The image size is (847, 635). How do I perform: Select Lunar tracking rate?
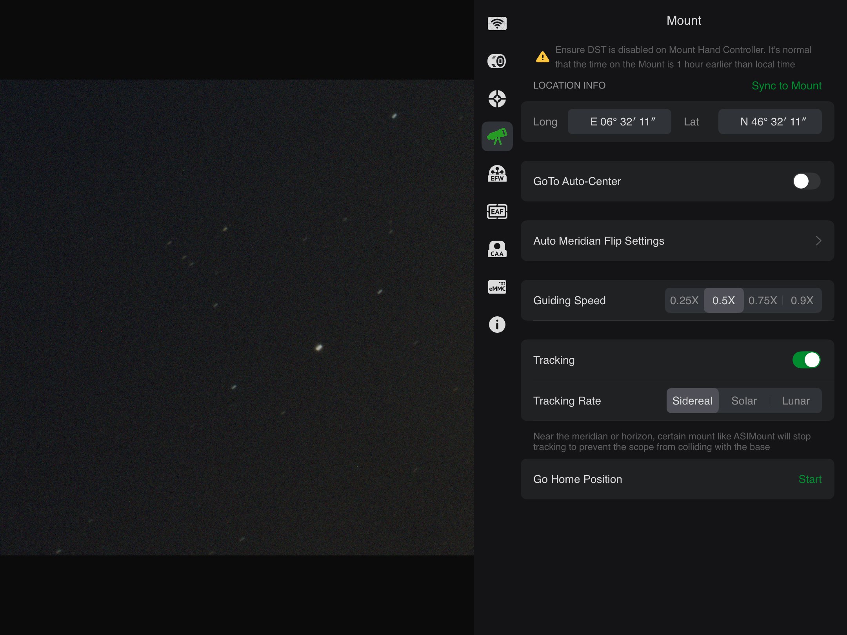[795, 401]
